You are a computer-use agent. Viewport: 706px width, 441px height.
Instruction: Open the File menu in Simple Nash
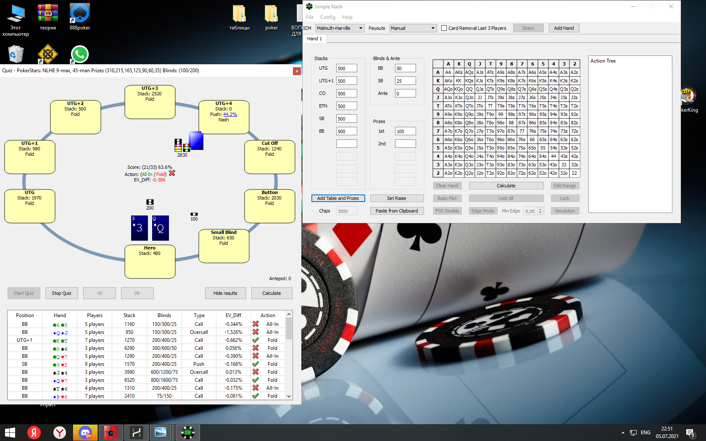coord(310,17)
